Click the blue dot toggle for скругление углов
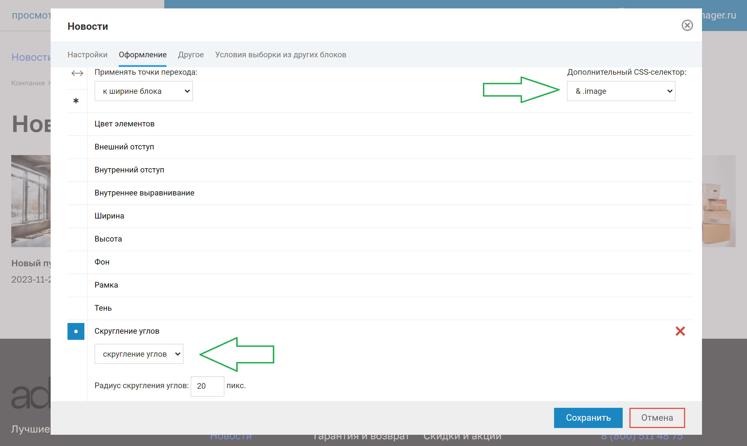 click(76, 330)
